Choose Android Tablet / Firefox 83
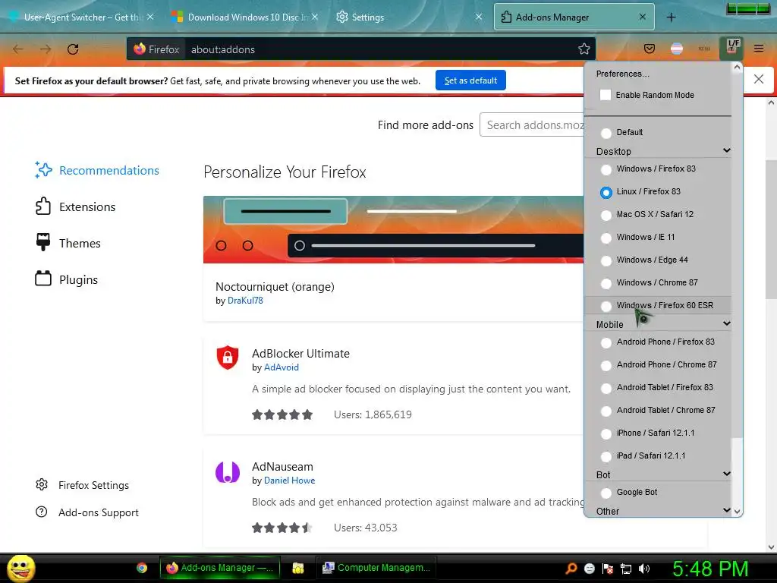The height and width of the screenshot is (583, 777). [x=606, y=388]
